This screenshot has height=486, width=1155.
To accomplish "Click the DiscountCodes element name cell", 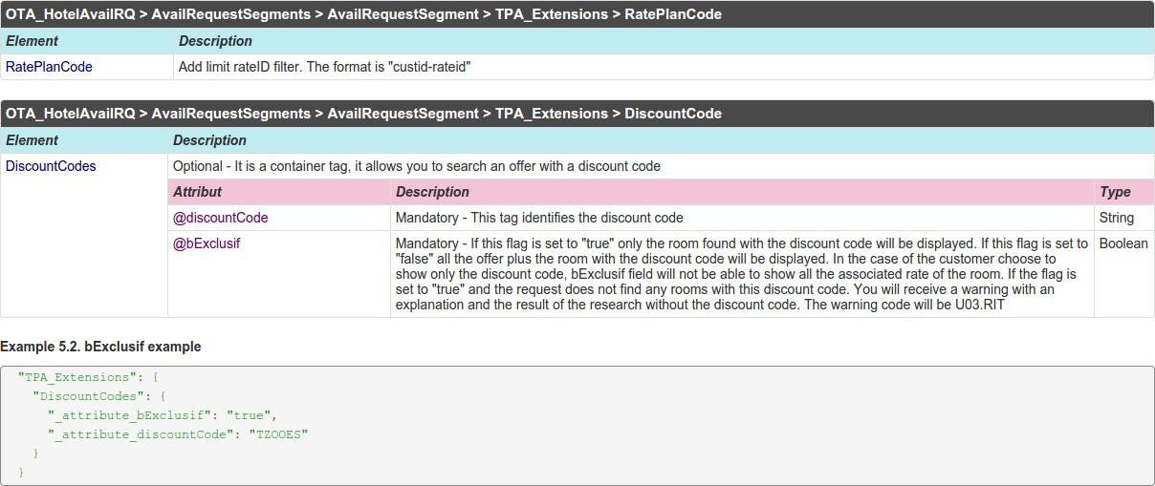I will click(x=52, y=166).
